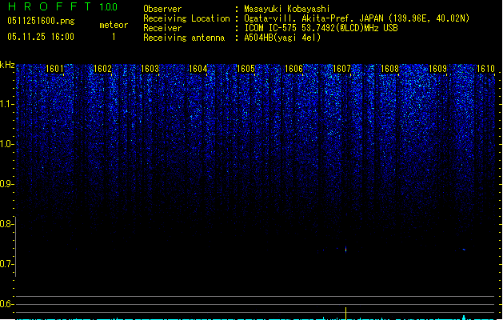Click the 1605 time marker
The image size is (503, 320).
246,69
